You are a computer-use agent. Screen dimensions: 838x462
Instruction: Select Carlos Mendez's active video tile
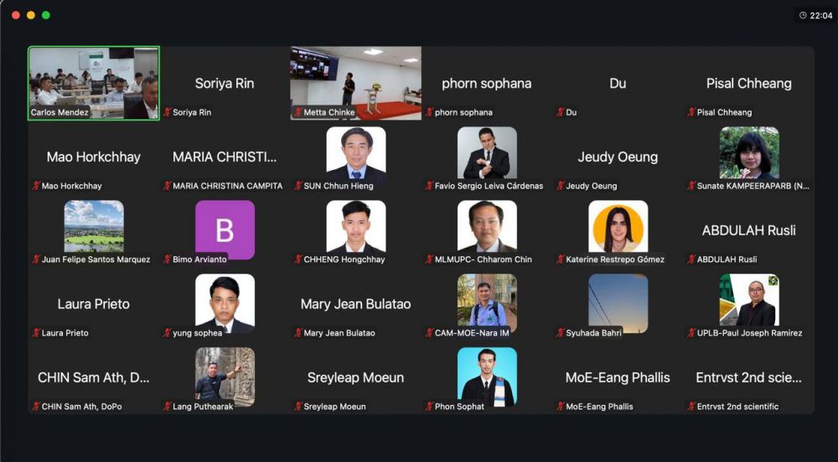[x=94, y=83]
